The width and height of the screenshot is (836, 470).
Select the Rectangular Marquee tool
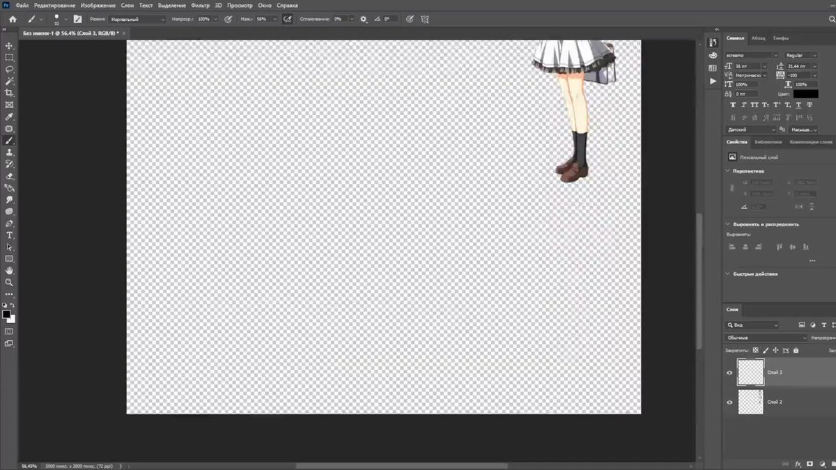coord(9,58)
